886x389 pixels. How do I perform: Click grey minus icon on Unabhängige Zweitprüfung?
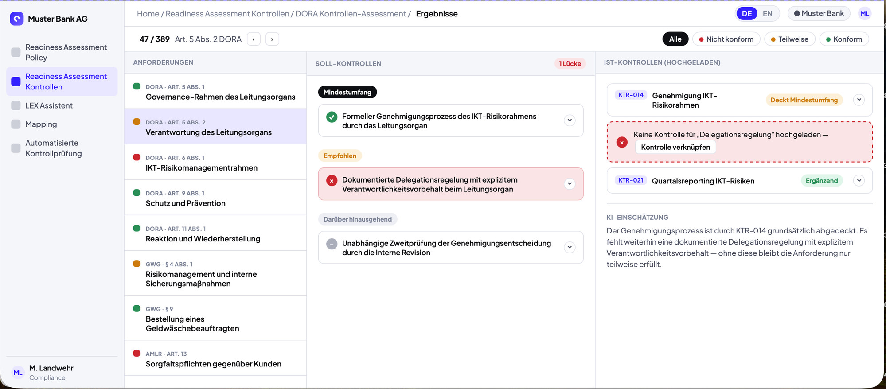pyautogui.click(x=332, y=244)
